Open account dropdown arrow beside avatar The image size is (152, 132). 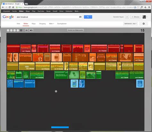point(147,17)
